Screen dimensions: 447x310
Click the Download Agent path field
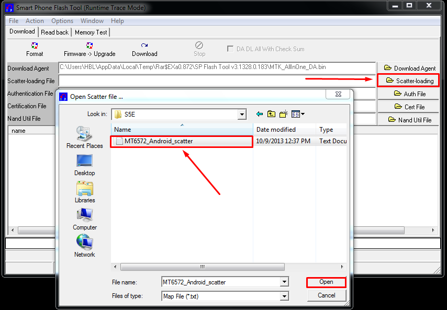(217, 68)
